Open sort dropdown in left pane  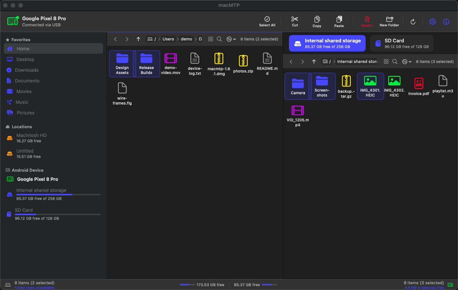(x=231, y=39)
